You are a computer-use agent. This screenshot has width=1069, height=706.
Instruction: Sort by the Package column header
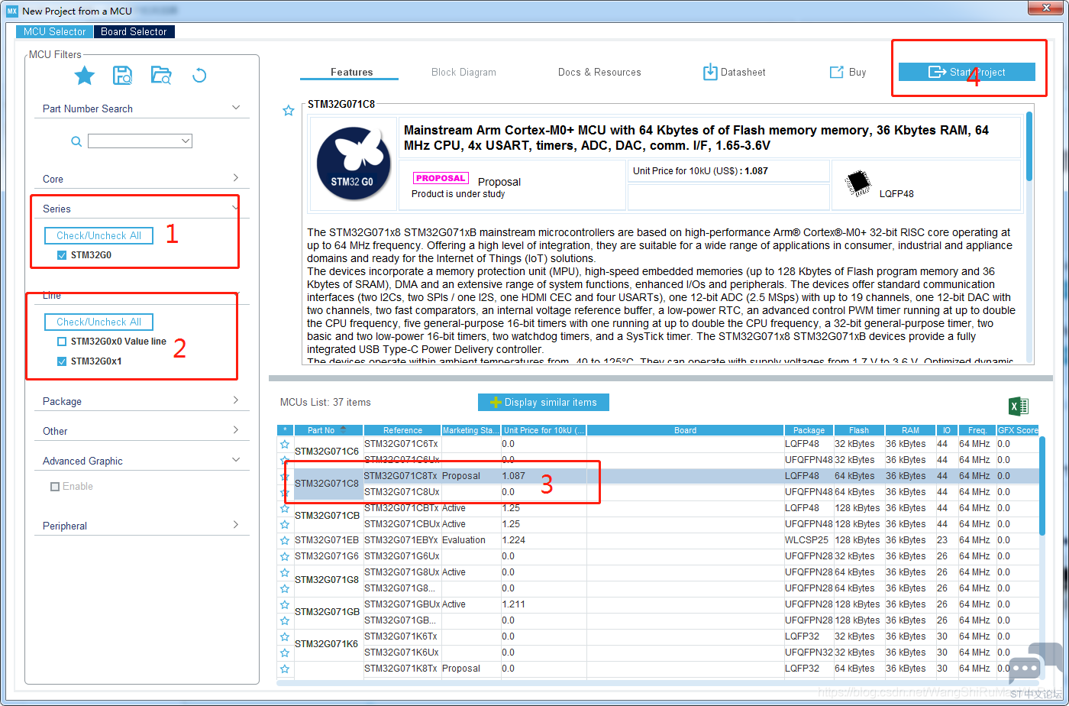809,430
